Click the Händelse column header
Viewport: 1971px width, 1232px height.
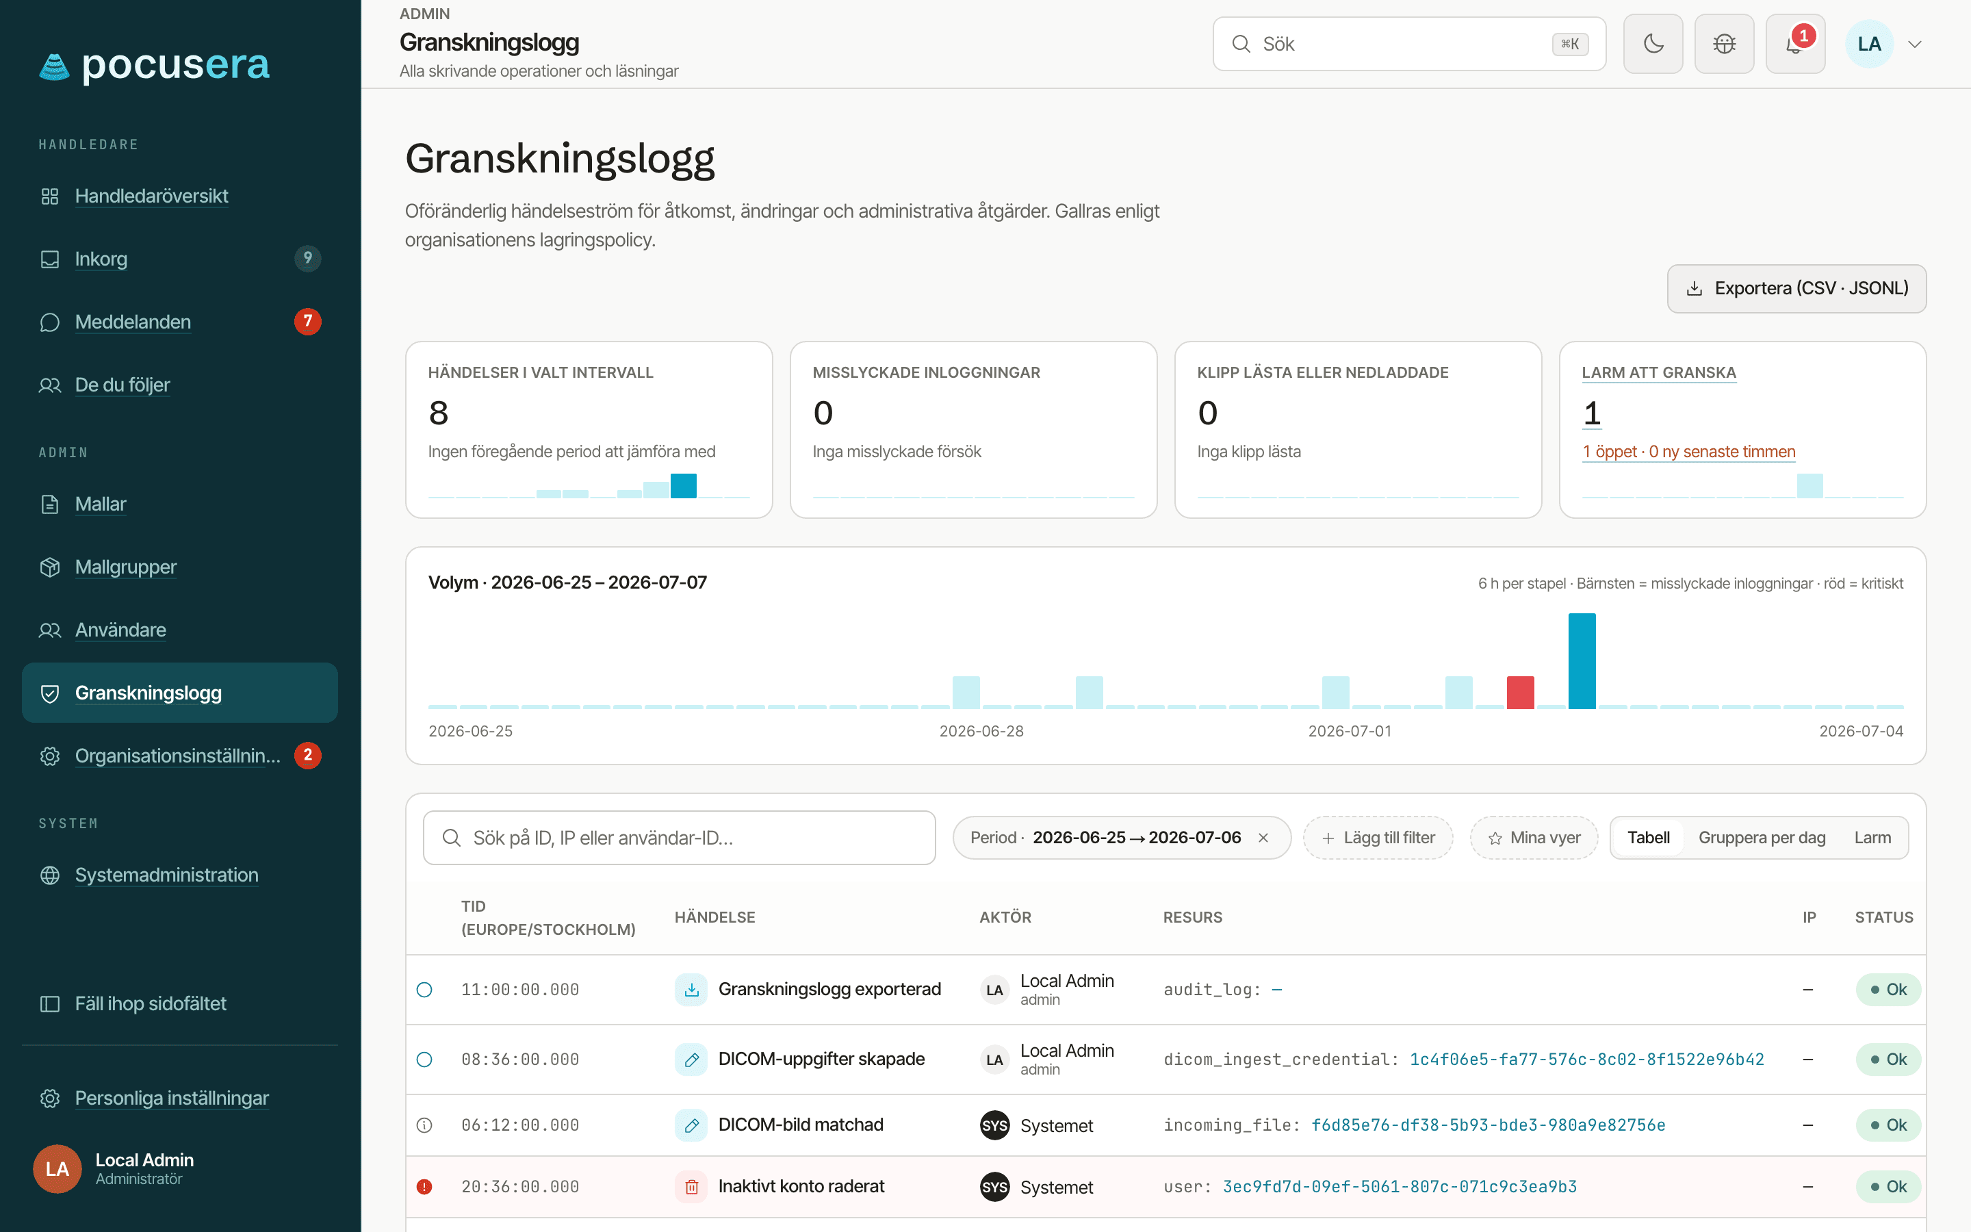714,917
